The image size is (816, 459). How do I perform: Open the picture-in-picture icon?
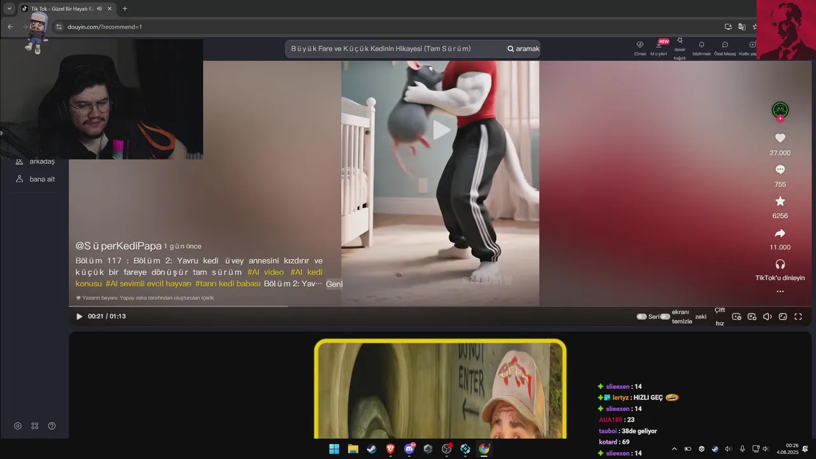pyautogui.click(x=752, y=316)
